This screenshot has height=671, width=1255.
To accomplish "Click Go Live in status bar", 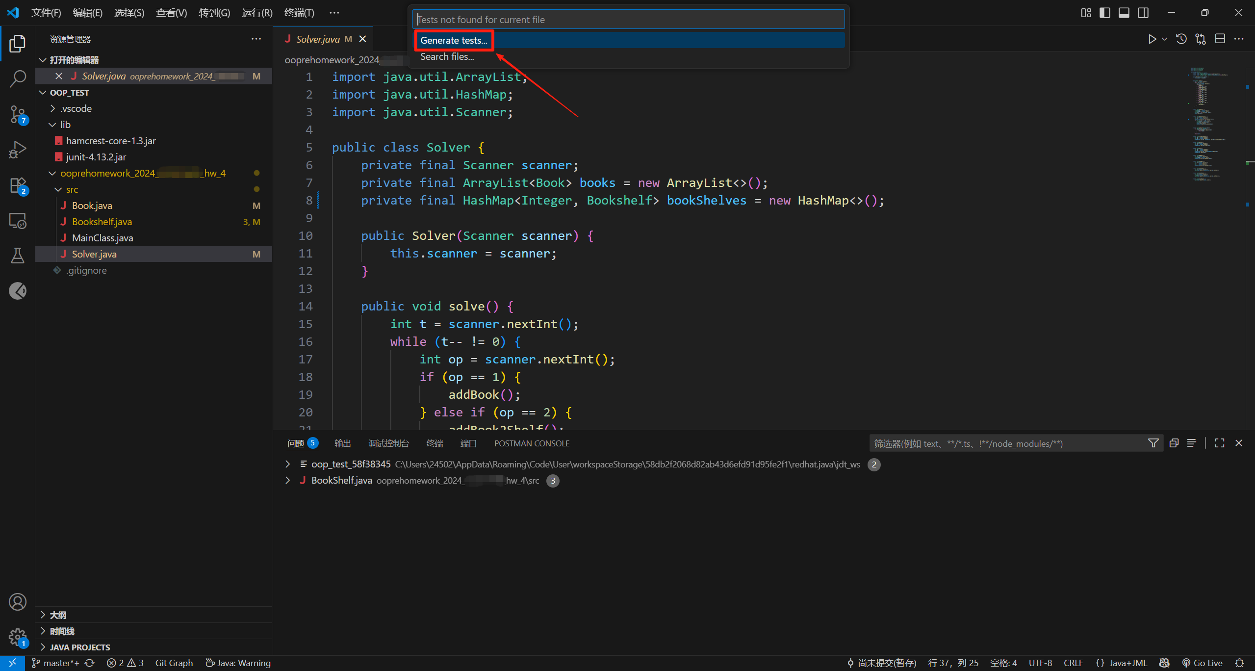I will pos(1203,663).
